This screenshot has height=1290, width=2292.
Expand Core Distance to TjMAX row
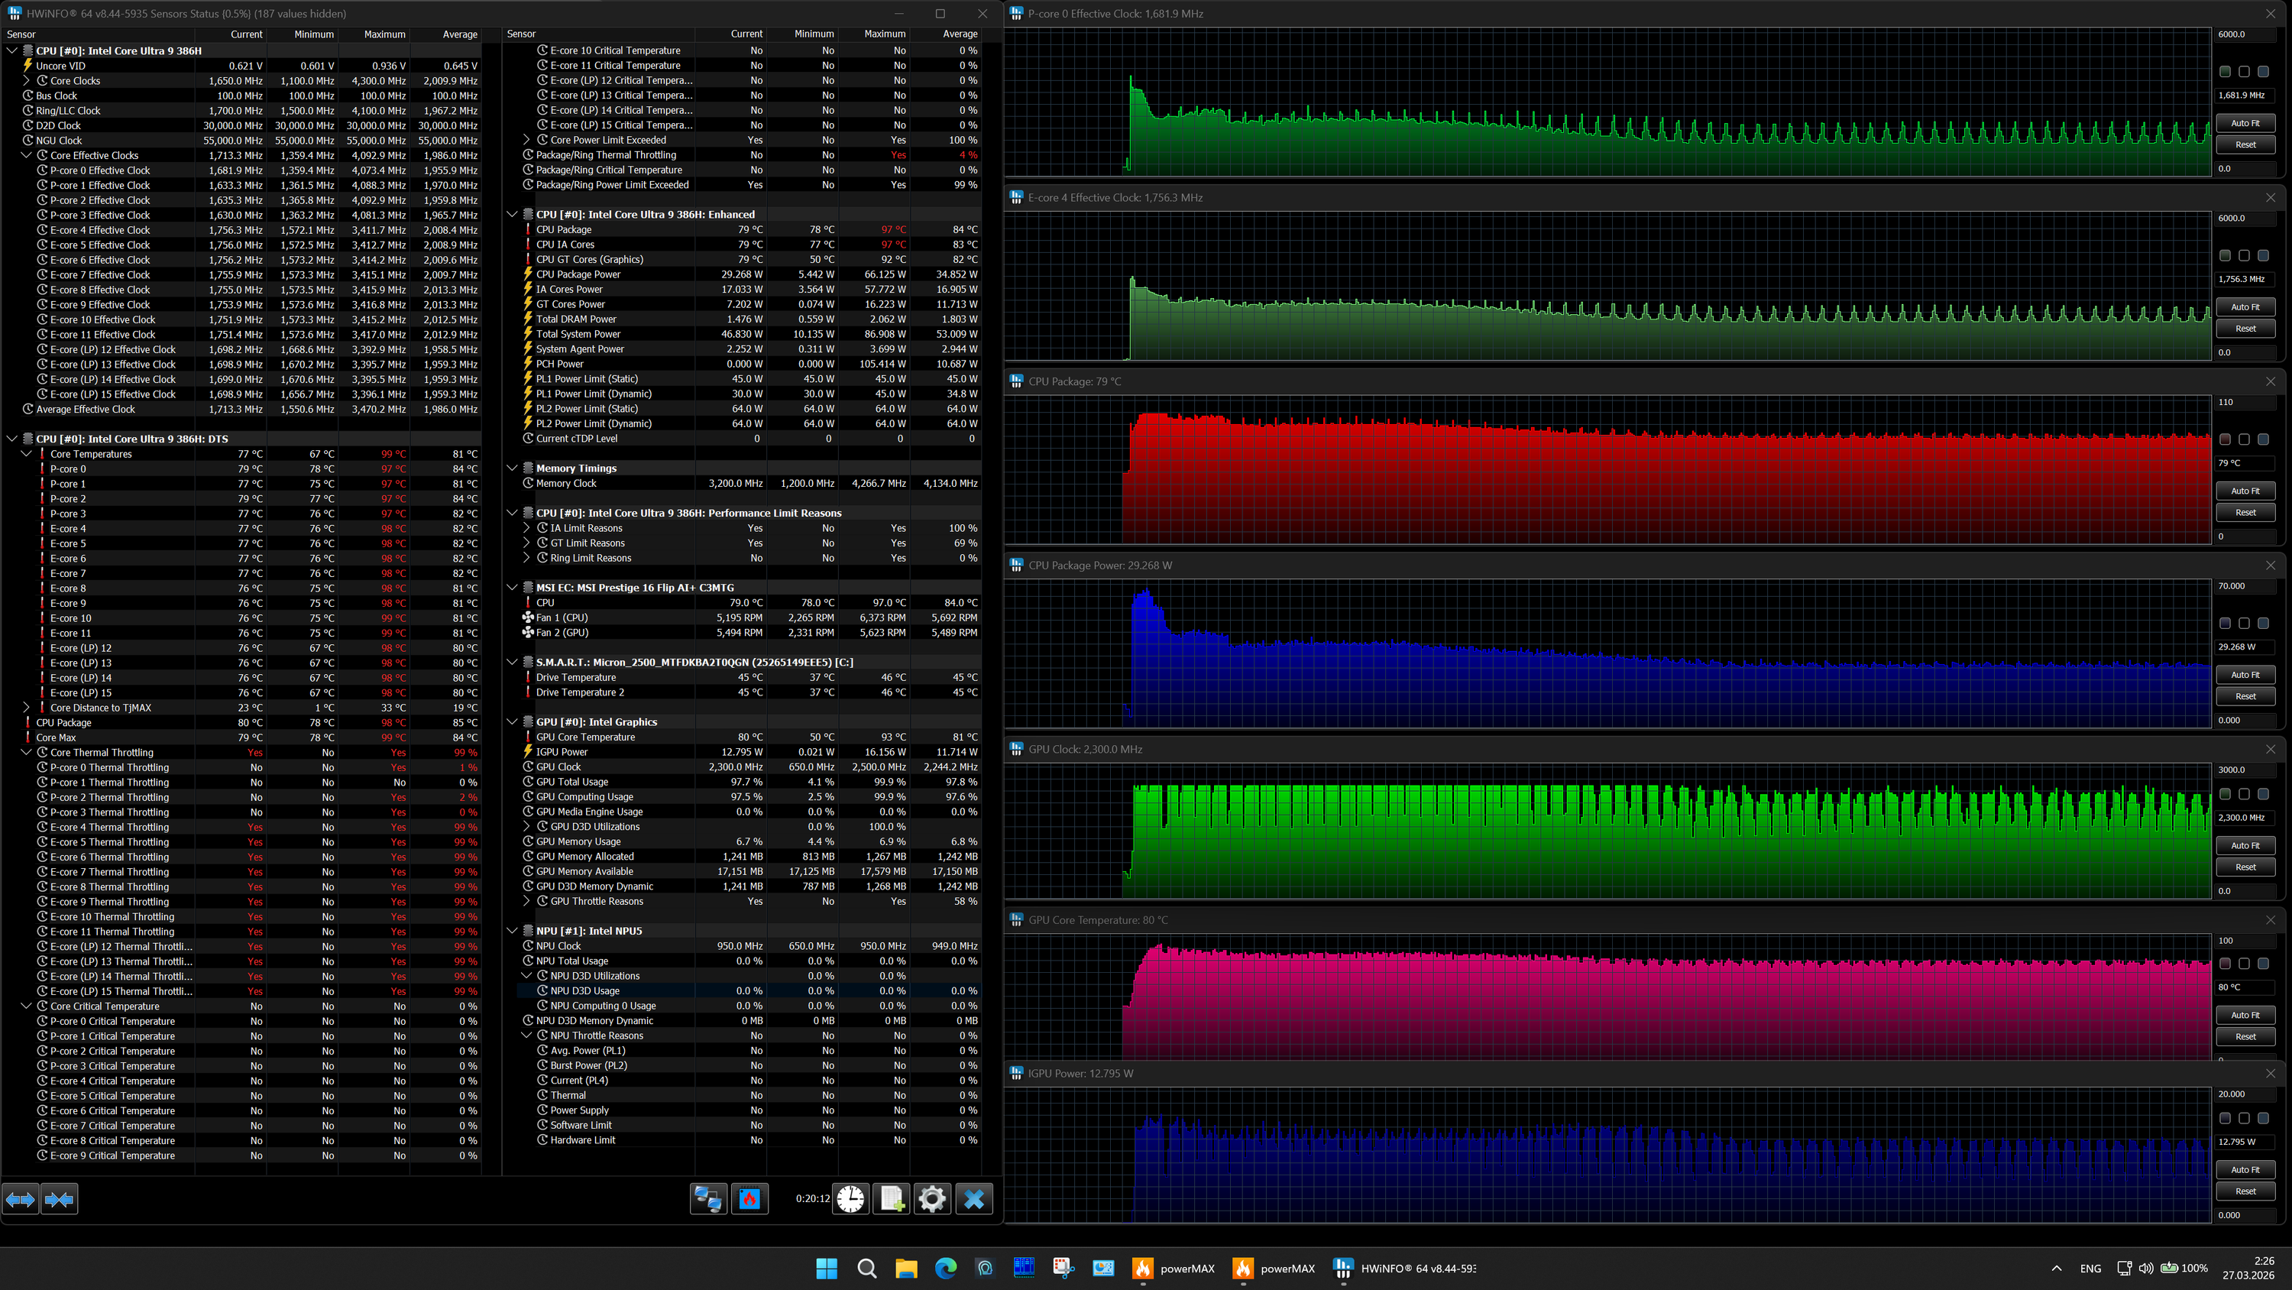tap(27, 708)
